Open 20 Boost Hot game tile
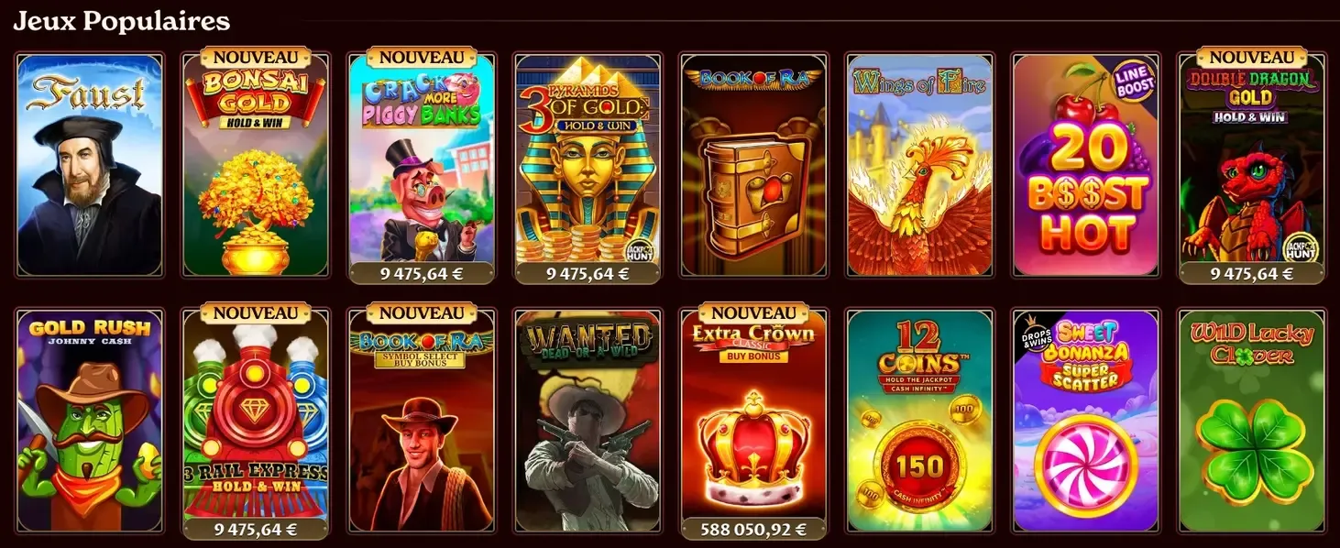This screenshot has height=548, width=1340. coord(1085,165)
